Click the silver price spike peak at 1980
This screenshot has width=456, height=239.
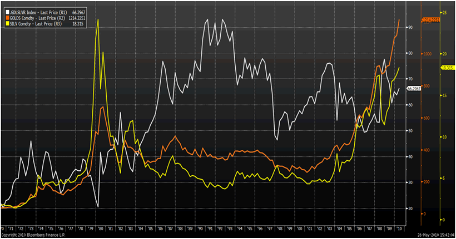98,19
